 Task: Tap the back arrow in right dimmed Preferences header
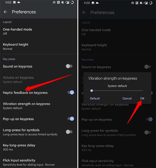tap(84, 13)
